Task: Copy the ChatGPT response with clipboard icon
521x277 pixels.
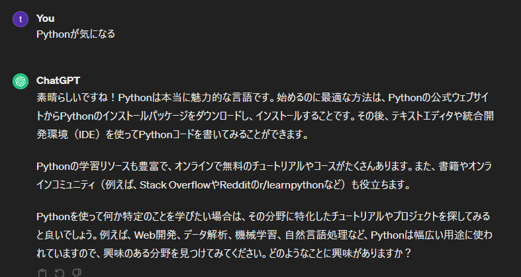Action: 42,273
